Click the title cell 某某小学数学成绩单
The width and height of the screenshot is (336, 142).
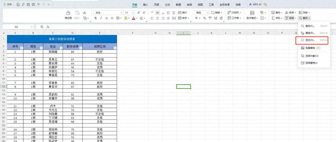pos(62,39)
